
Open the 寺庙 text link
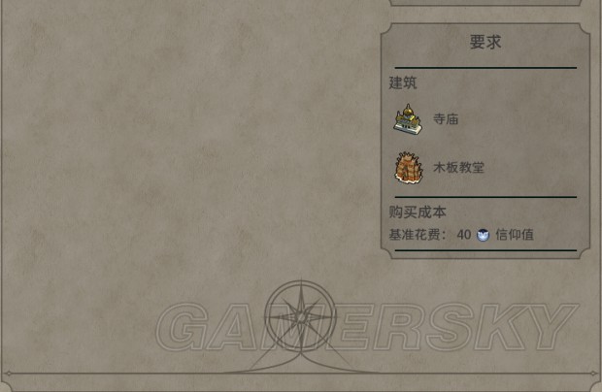tap(446, 119)
